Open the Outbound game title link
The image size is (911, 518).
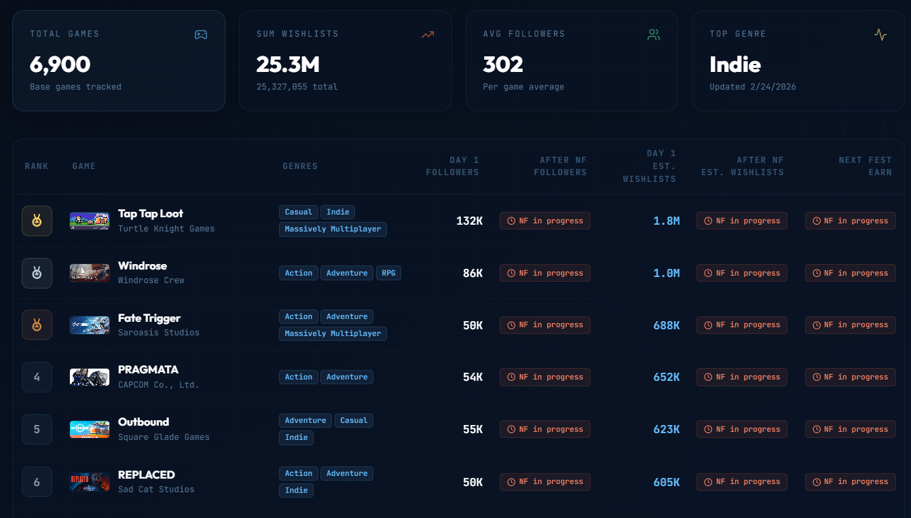[143, 422]
